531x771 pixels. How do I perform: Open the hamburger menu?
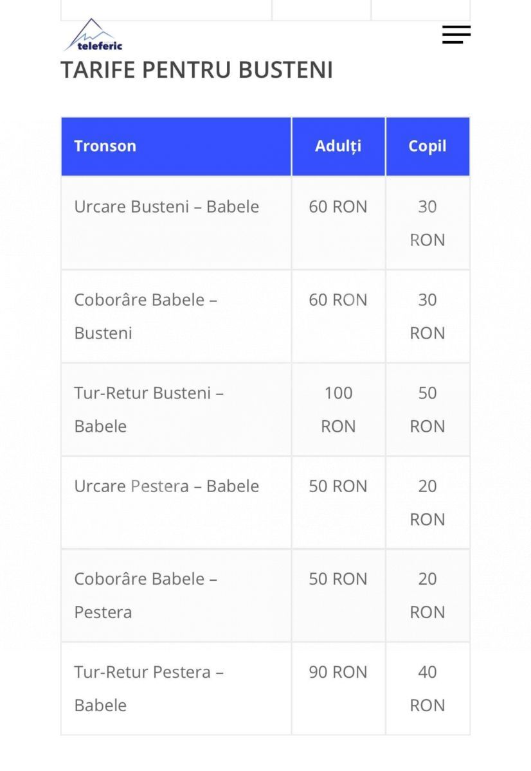(456, 35)
